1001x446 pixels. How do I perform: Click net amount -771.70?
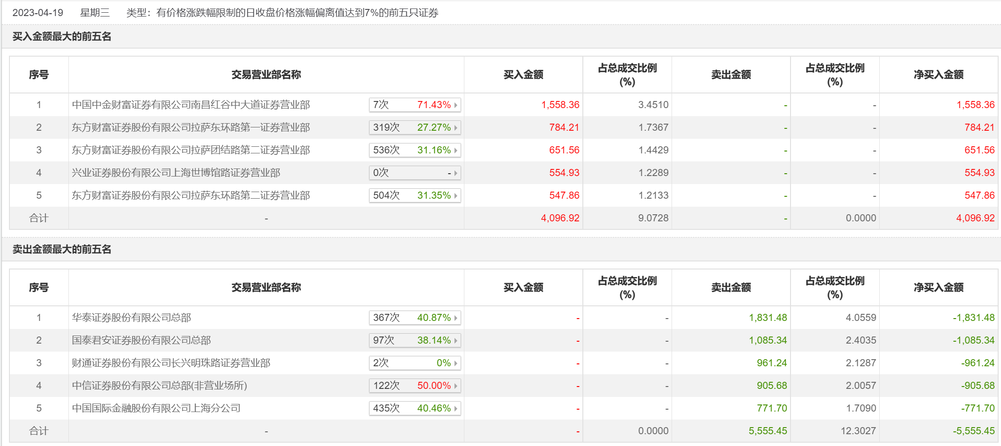click(x=978, y=408)
